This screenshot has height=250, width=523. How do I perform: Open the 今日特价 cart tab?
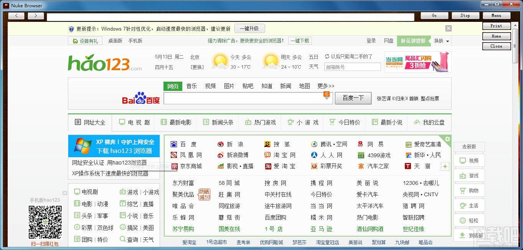(345, 122)
